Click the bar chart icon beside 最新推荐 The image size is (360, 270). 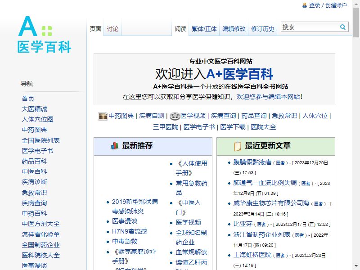[x=115, y=145]
